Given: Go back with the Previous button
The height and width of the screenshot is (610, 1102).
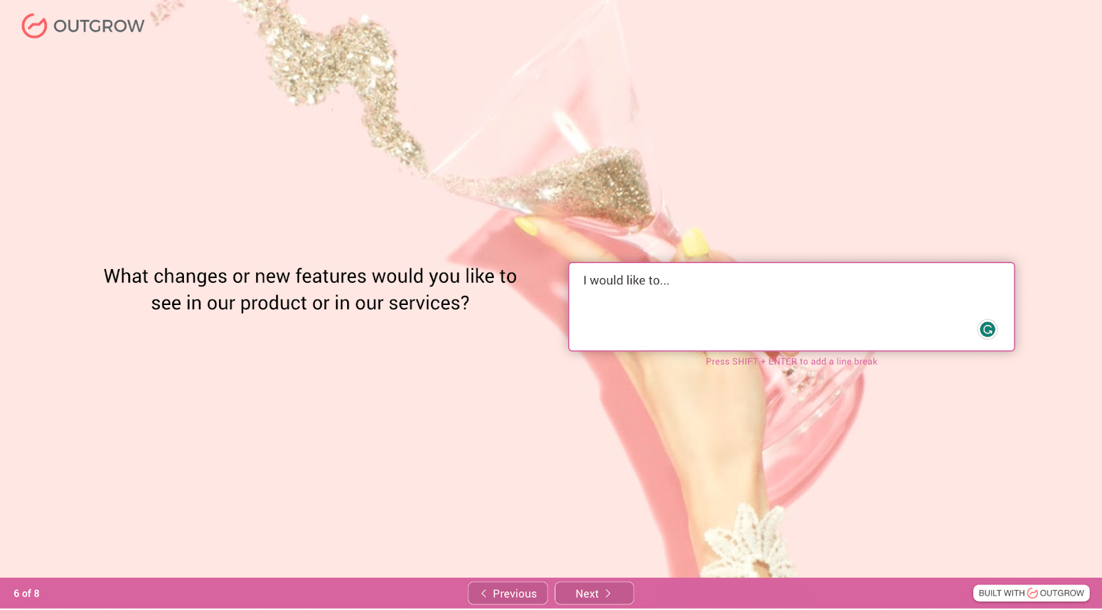Looking at the screenshot, I should pos(508,593).
